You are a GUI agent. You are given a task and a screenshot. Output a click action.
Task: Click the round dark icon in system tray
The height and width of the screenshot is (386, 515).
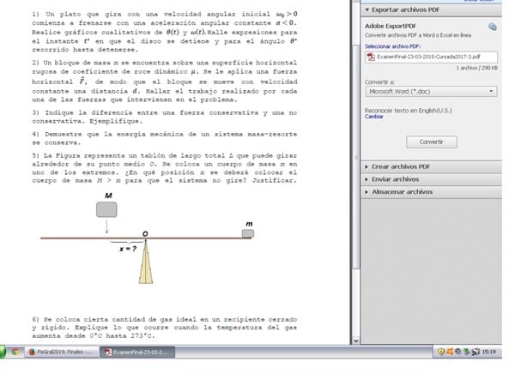coord(457,352)
